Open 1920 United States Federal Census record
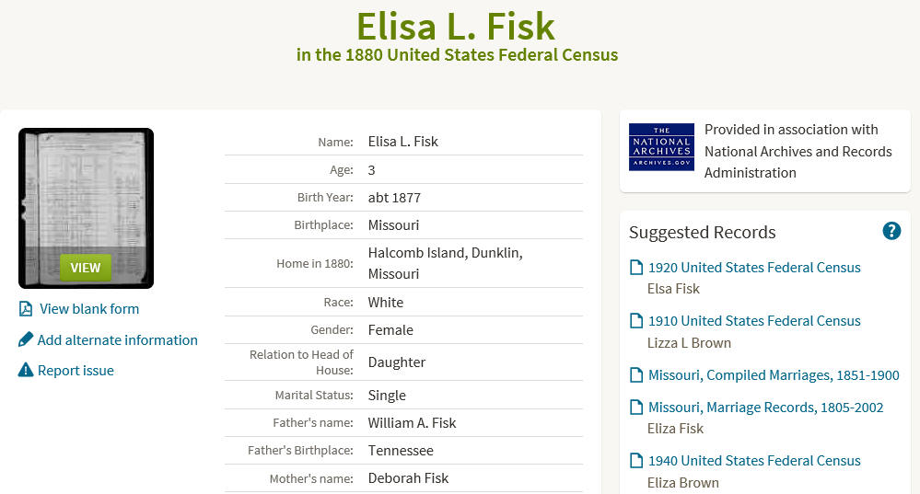Viewport: 920px width, 494px height. click(x=754, y=267)
